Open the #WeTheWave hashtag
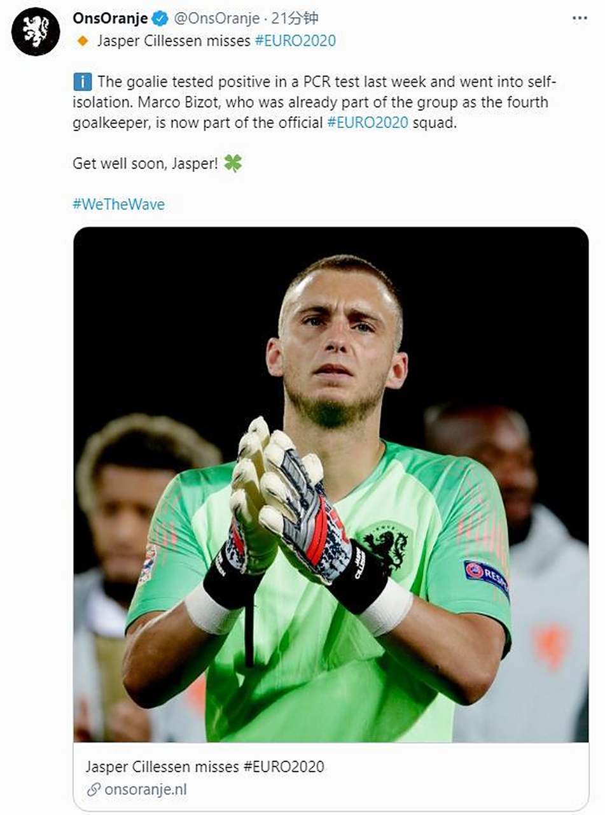 pos(118,204)
